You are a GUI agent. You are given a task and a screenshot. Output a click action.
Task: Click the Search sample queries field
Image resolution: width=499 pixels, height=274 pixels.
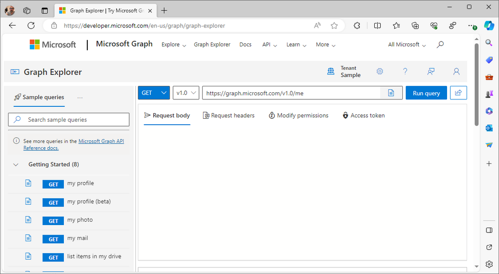point(69,120)
